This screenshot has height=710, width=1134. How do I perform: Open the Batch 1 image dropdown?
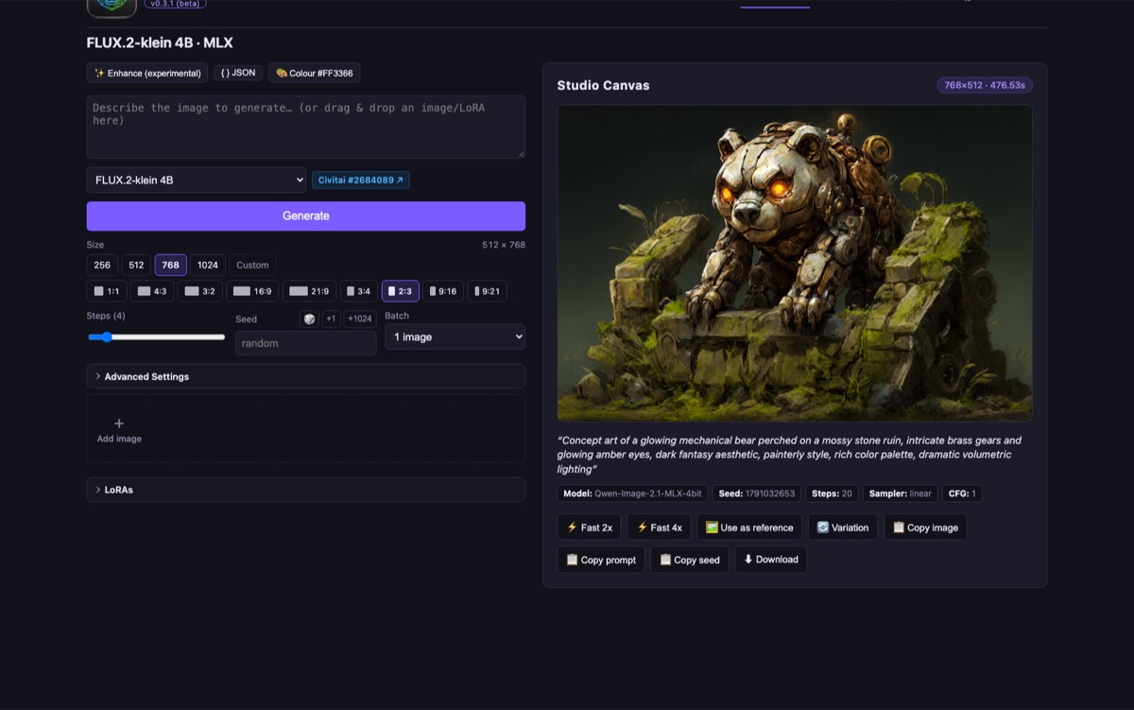pos(455,337)
